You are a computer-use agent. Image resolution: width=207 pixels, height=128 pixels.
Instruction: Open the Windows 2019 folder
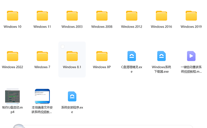[191, 16]
